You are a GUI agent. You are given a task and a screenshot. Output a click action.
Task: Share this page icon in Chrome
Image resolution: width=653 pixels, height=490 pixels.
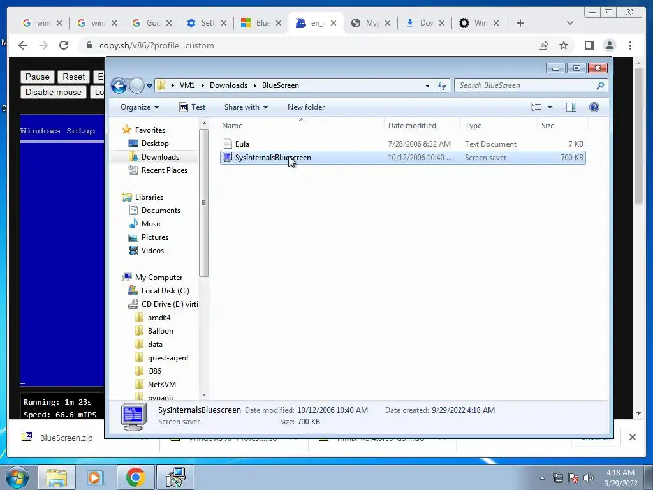click(543, 45)
